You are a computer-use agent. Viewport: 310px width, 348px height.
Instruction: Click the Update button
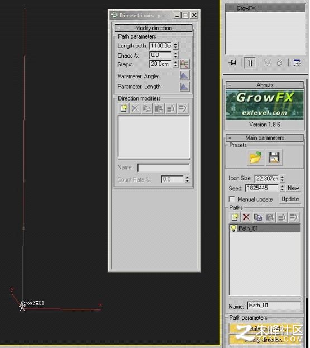coord(290,199)
